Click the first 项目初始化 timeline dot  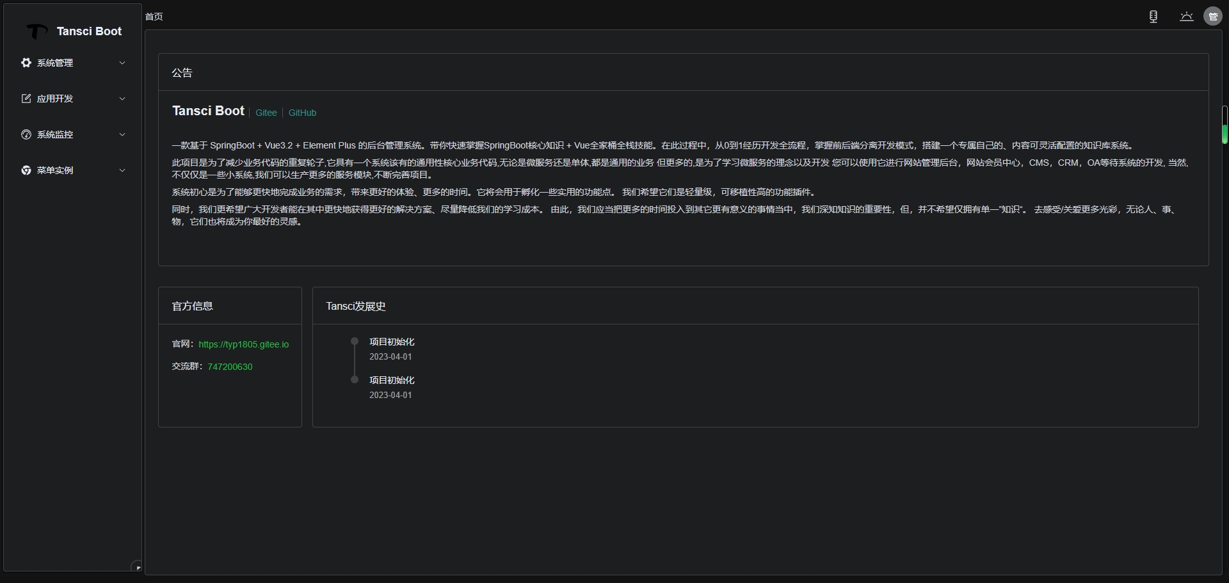pos(355,341)
